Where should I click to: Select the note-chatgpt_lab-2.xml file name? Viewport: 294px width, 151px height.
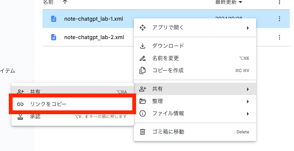(x=94, y=37)
